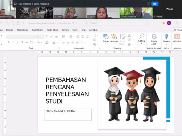Select Fuad Muhammad video thumbnail
This screenshot has height=136, width=182.
tap(136, 13)
